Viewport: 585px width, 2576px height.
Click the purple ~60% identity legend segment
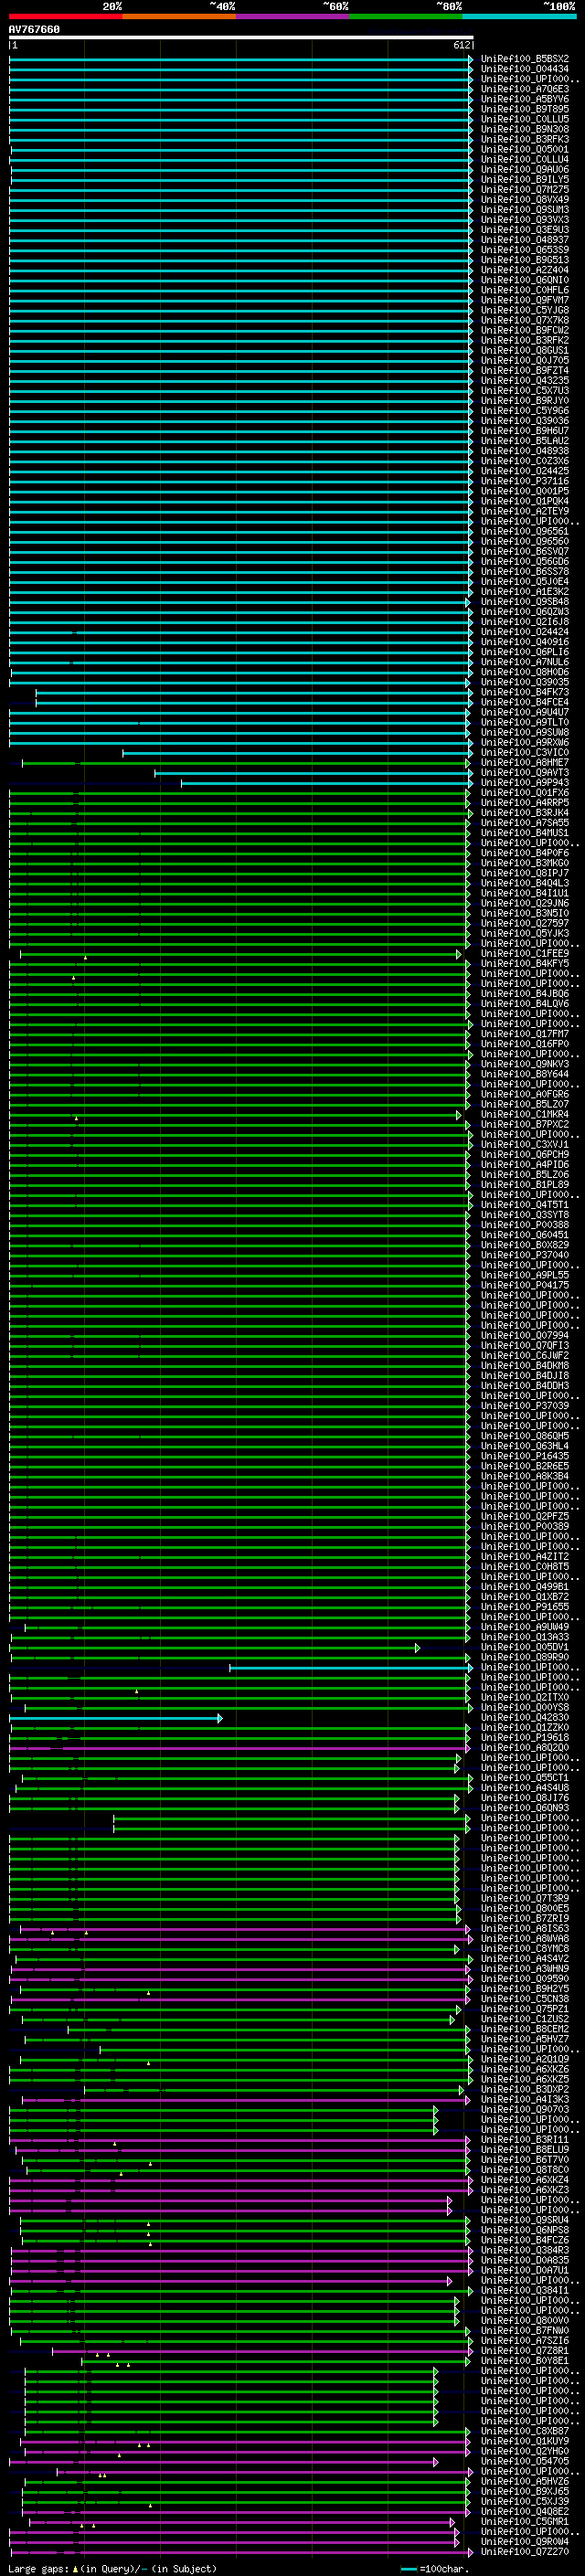[293, 16]
